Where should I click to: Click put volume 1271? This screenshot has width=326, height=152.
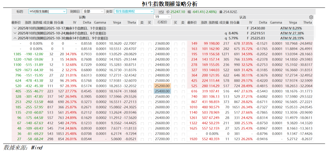click(x=225, y=54)
